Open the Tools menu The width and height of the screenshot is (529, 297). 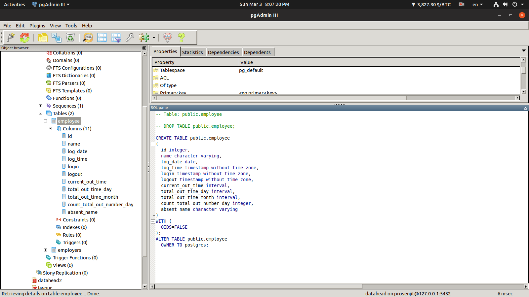(71, 26)
